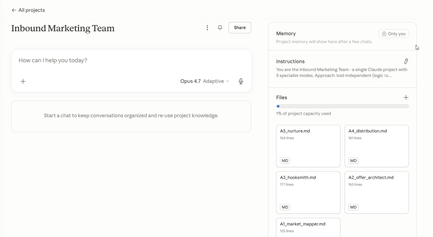Open the A1_market_mapper.md file card
This screenshot has width=433, height=237.
tap(308, 227)
